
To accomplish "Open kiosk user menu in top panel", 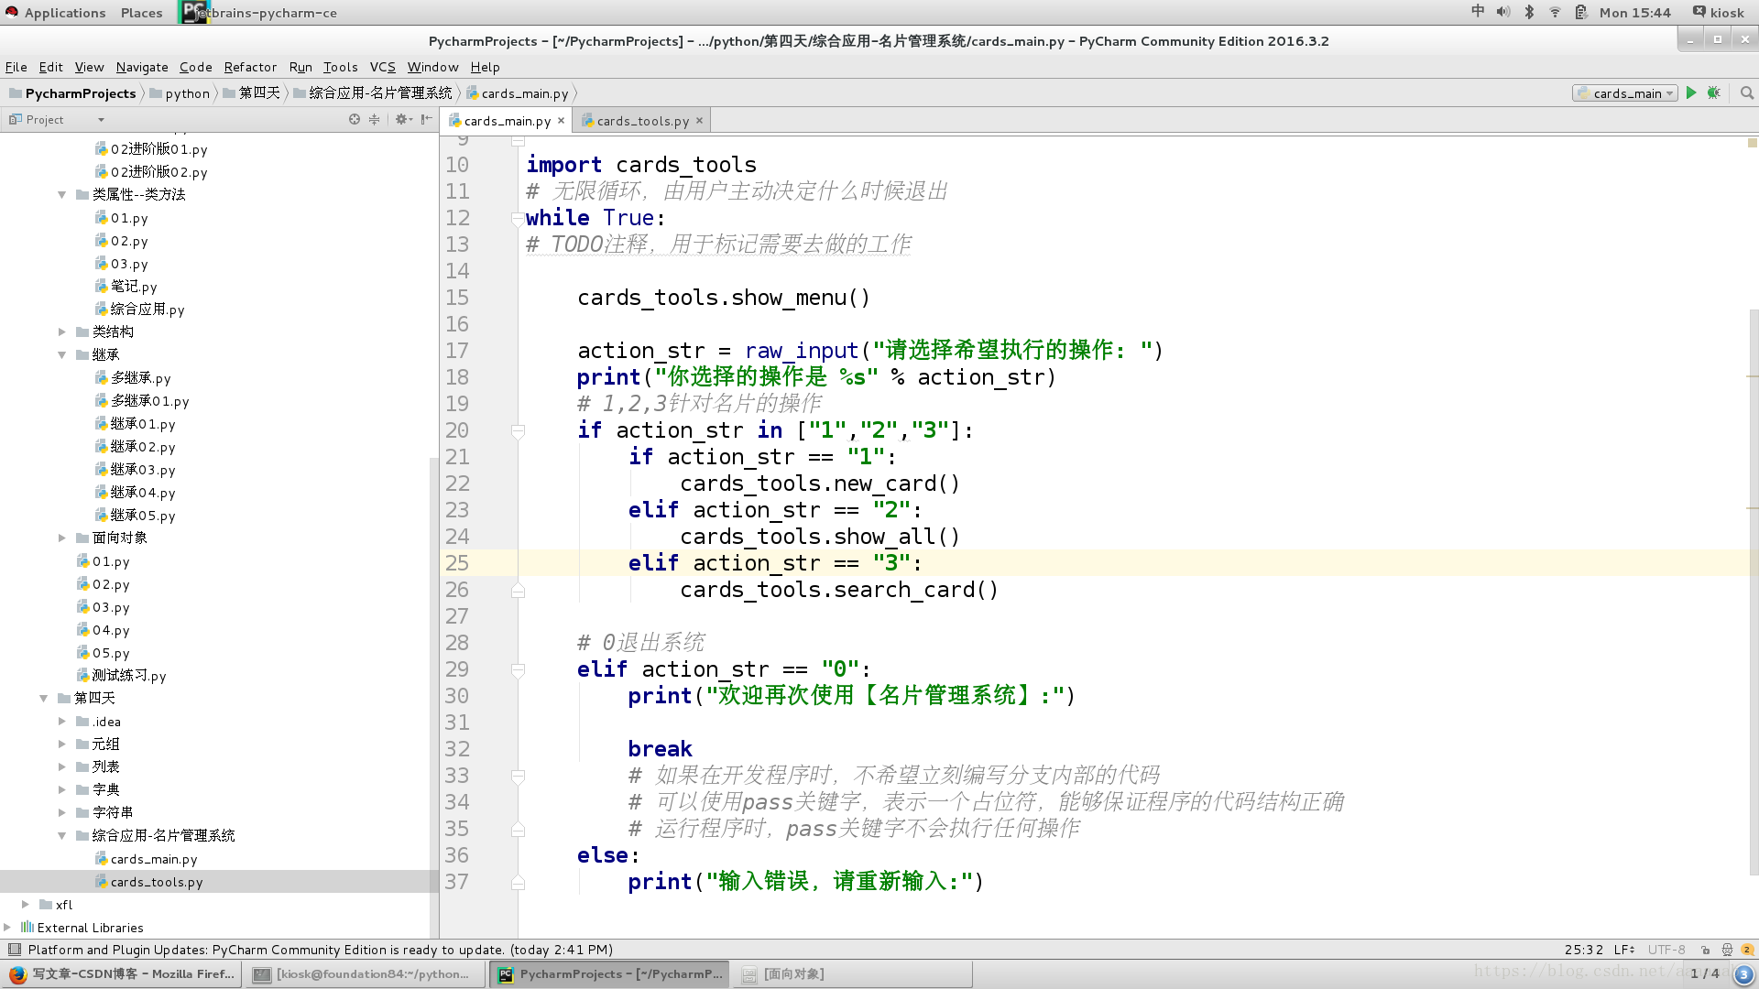I will coord(1718,13).
